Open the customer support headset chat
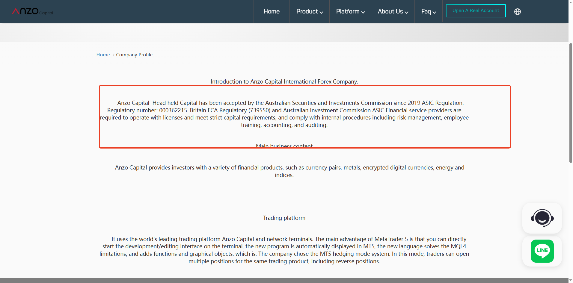This screenshot has width=573, height=283. coord(542,218)
